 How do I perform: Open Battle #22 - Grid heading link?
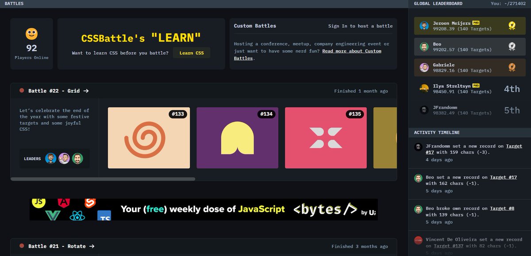(x=58, y=91)
